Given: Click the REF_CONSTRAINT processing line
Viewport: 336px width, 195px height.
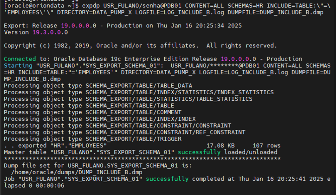Looking at the screenshot, I should point(124,132).
